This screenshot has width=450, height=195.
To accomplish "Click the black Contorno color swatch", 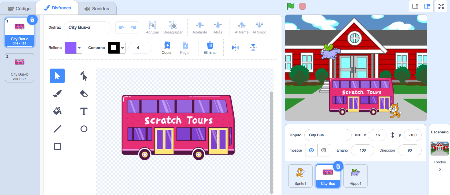I will coord(114,48).
